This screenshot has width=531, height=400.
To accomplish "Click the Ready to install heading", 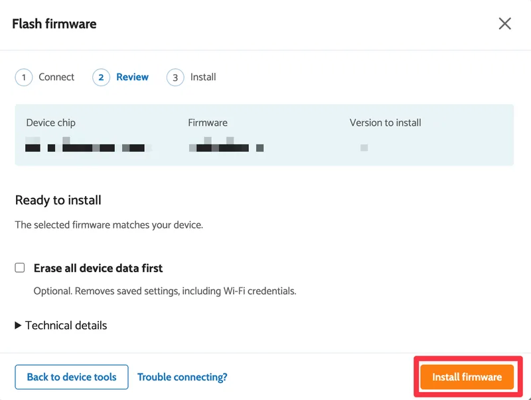I will [58, 200].
